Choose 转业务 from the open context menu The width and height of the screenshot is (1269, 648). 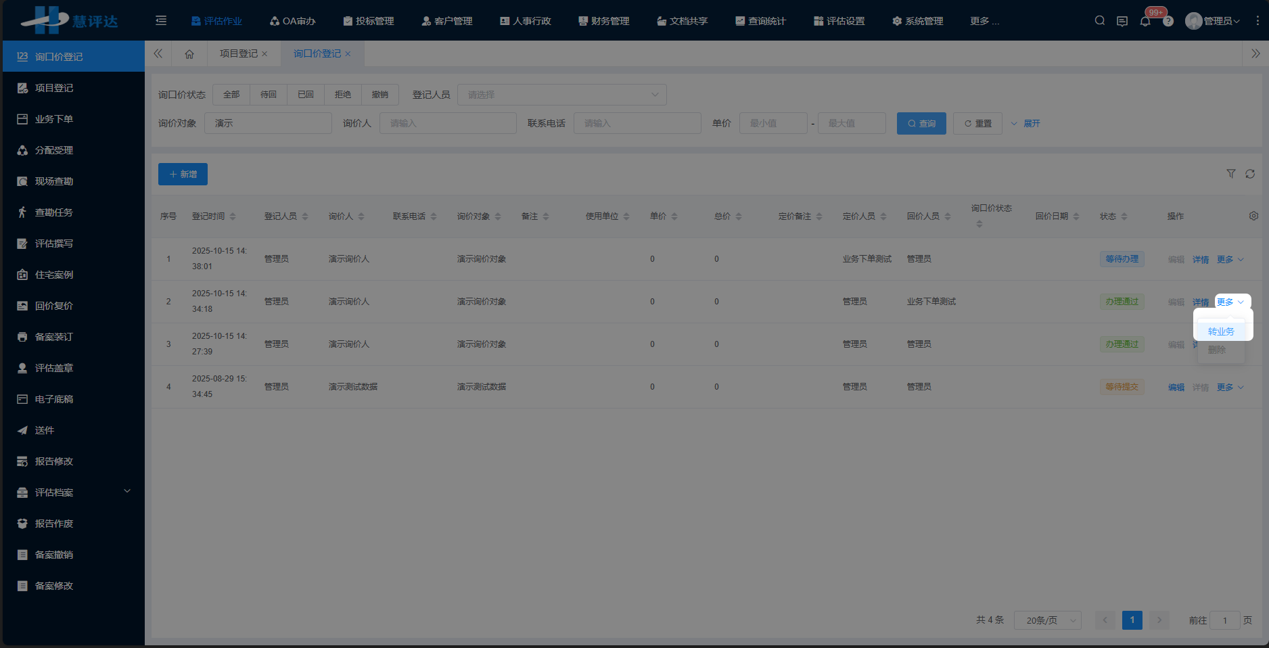pyautogui.click(x=1221, y=331)
